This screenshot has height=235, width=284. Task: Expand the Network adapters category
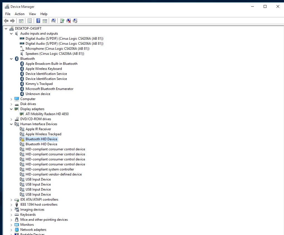point(11,230)
